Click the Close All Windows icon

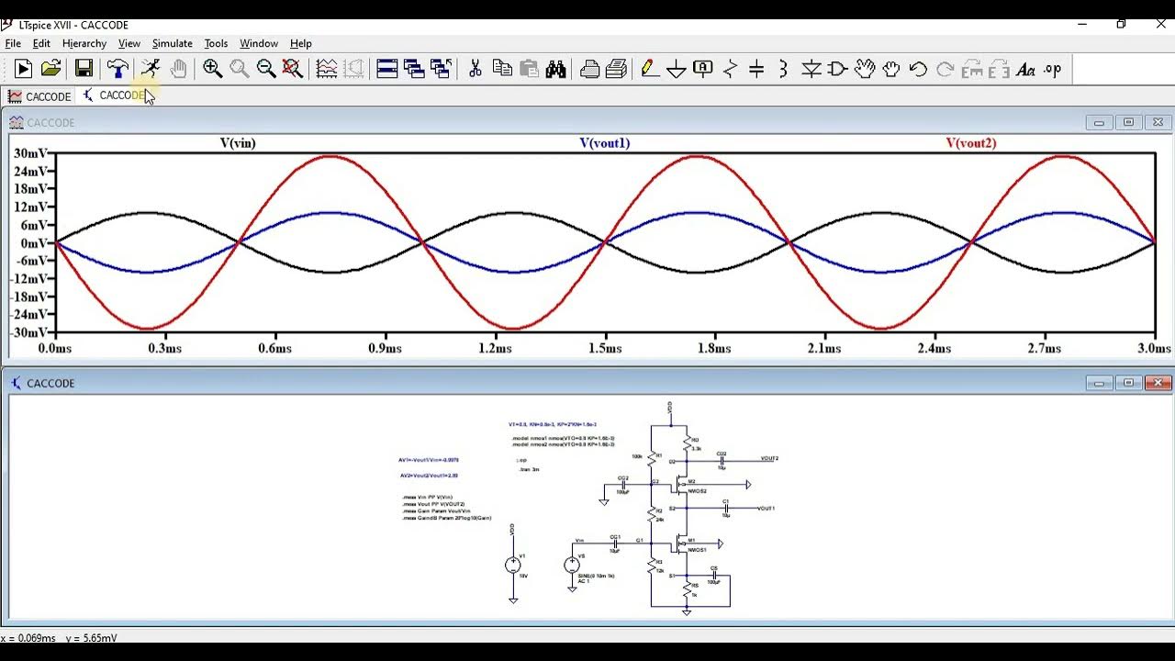(441, 69)
